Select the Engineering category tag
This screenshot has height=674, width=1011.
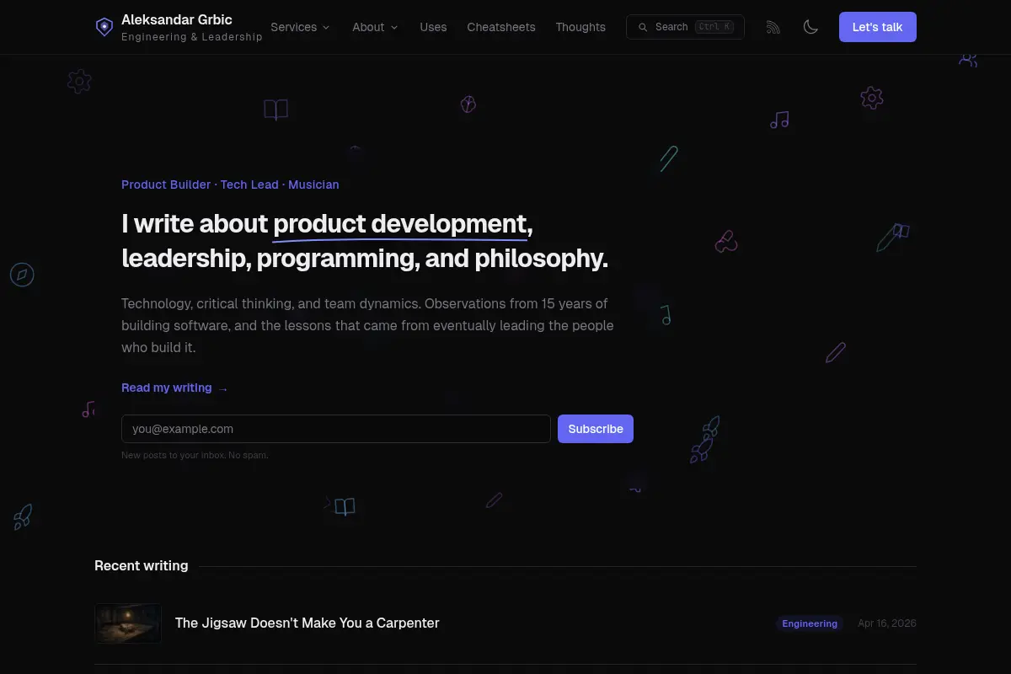[810, 623]
